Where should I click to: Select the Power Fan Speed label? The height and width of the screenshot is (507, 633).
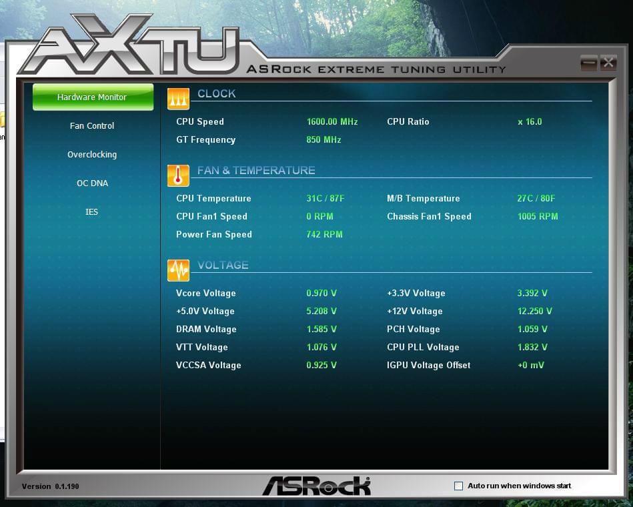coord(214,235)
